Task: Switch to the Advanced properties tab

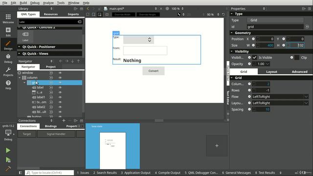Action: pyautogui.click(x=299, y=72)
